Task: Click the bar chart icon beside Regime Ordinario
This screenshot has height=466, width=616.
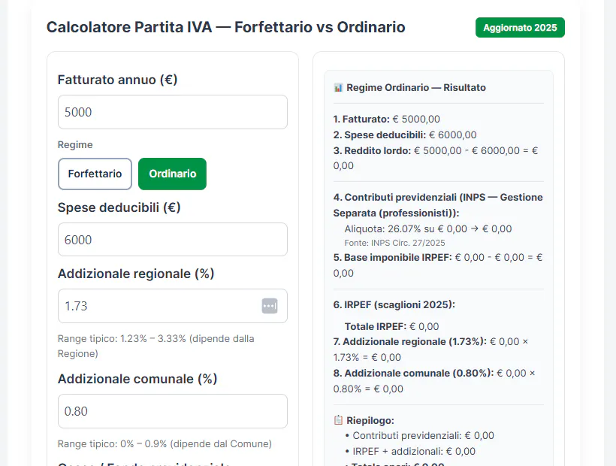Action: (x=338, y=88)
